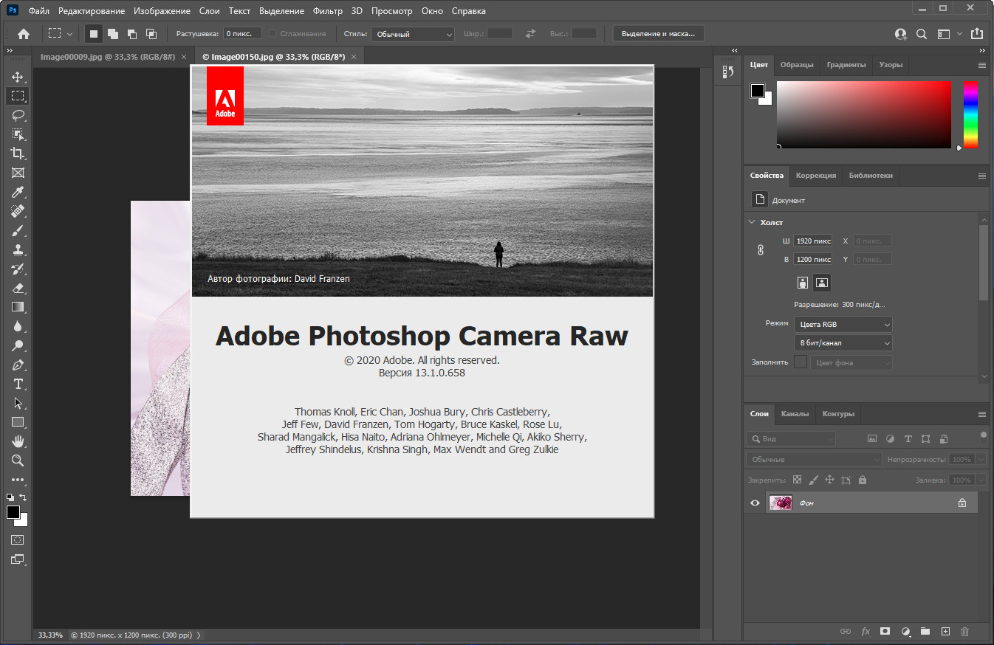Select Subtract from selection mode button

pyautogui.click(x=132, y=34)
